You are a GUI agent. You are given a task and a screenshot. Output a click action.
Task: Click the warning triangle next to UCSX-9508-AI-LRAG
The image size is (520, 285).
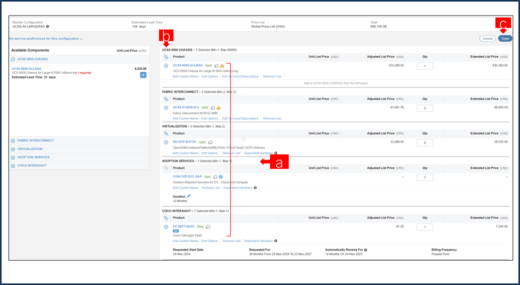(222, 66)
